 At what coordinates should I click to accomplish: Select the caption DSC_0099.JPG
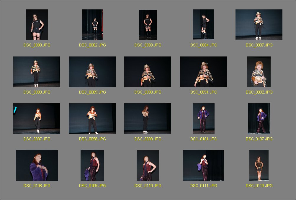click(x=148, y=139)
